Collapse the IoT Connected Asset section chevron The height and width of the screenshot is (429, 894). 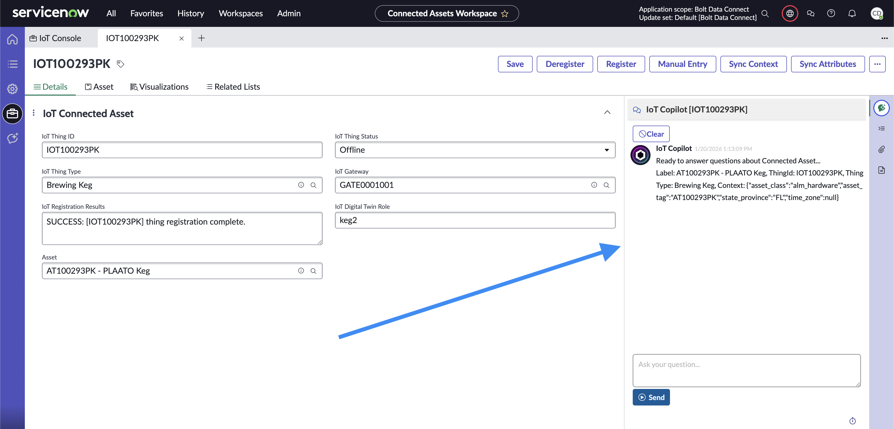607,112
